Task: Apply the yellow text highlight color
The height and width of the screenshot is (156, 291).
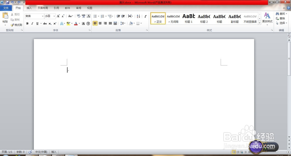Action: 68,23
